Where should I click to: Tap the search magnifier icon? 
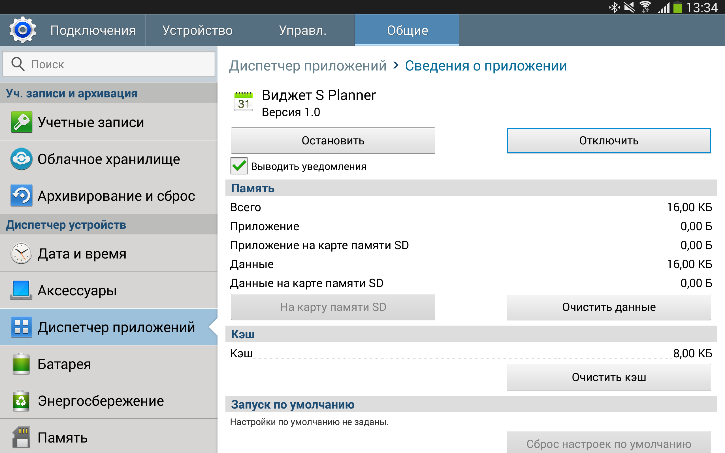pos(18,64)
